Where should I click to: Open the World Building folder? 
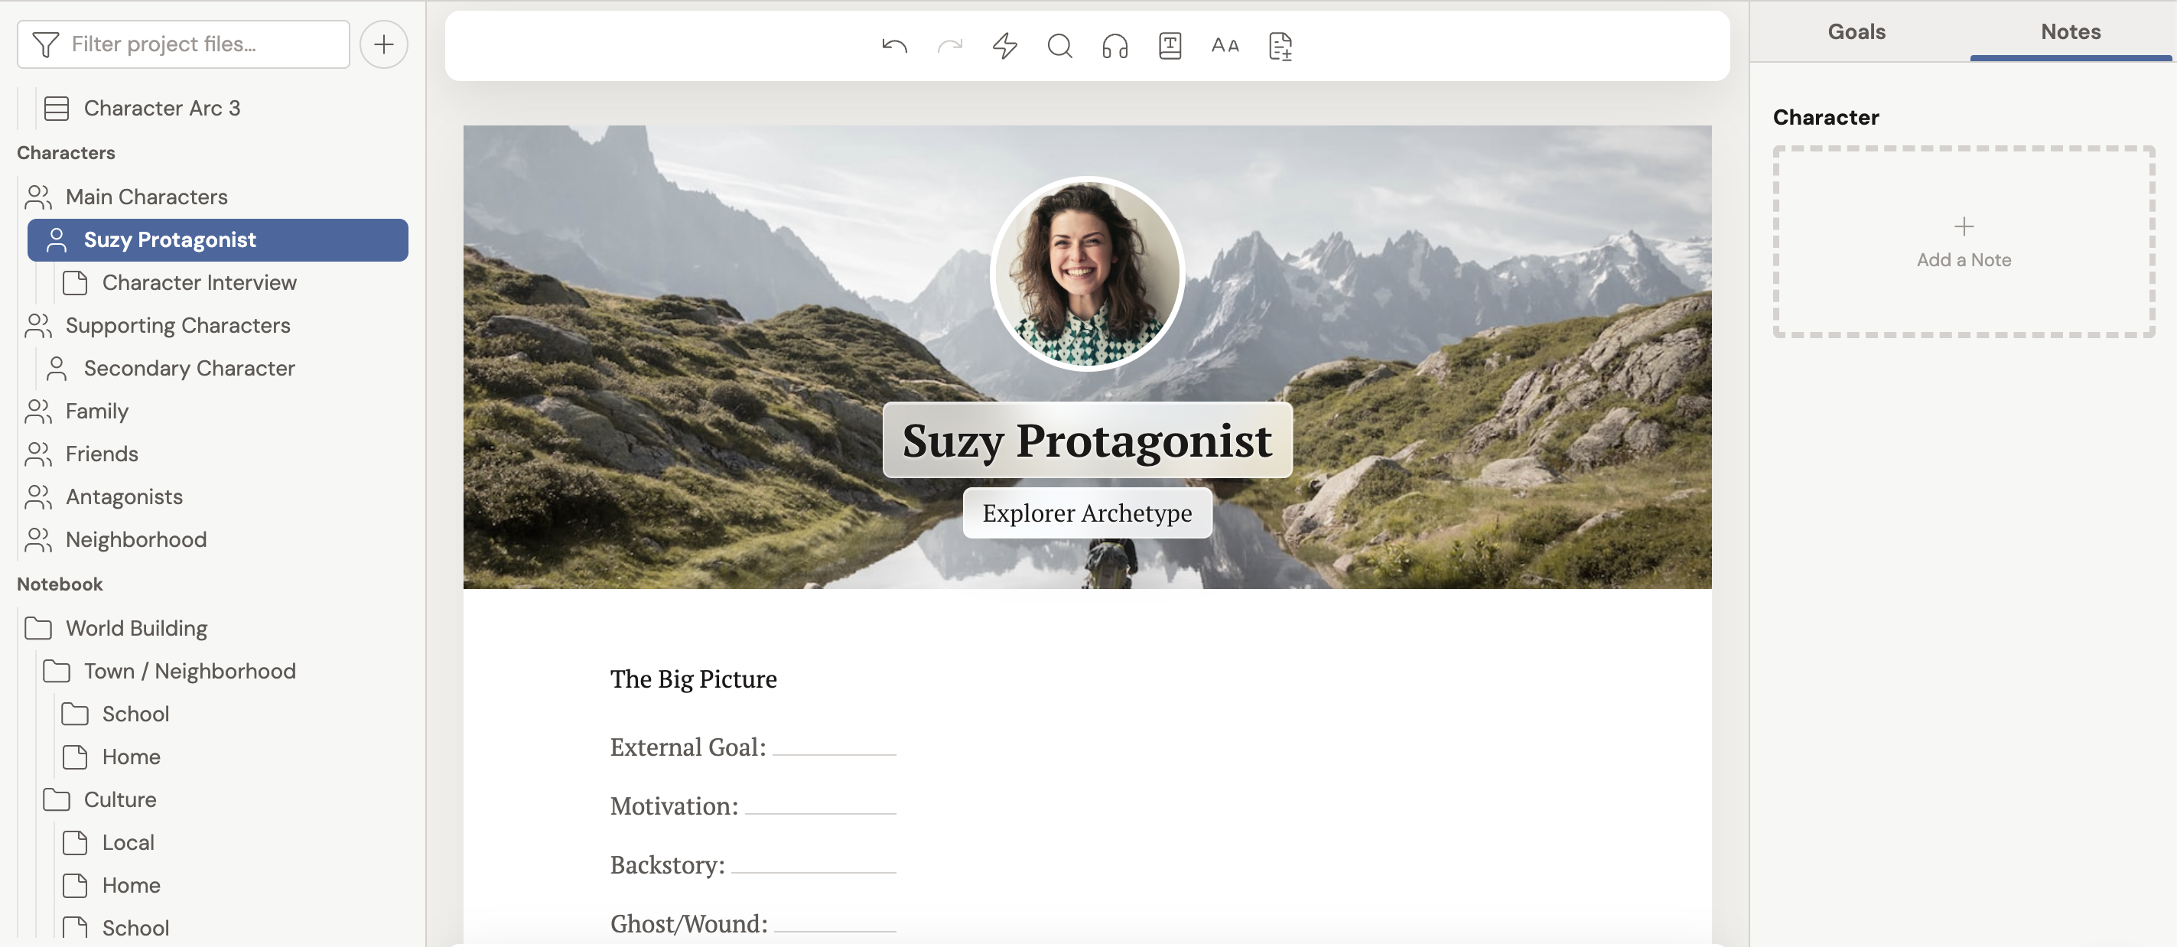click(x=137, y=628)
